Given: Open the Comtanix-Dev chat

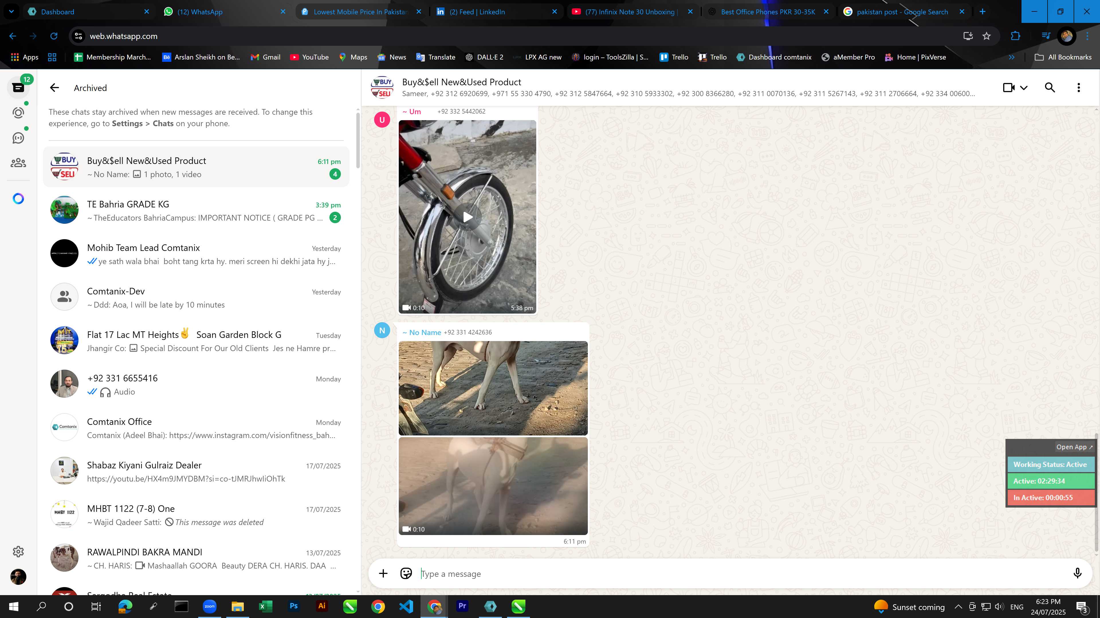Looking at the screenshot, I should (196, 297).
